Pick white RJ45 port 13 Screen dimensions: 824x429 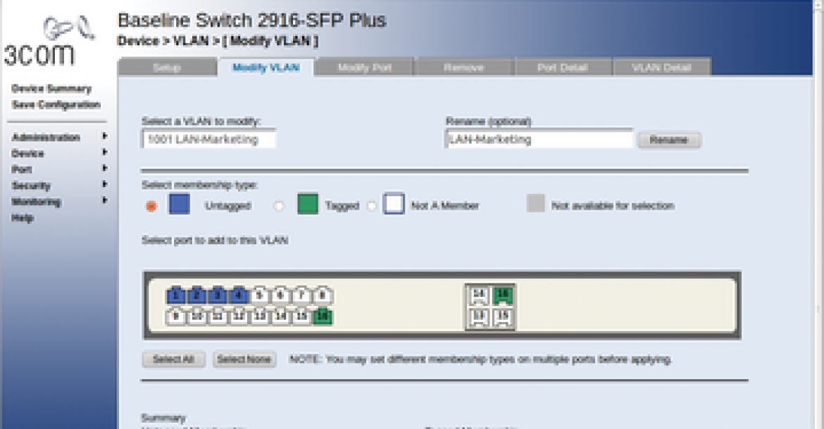(259, 316)
